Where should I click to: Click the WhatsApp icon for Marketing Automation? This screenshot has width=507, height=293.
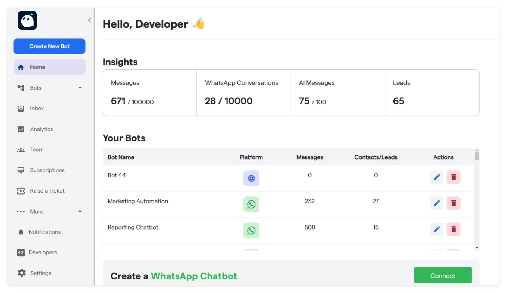pyautogui.click(x=251, y=205)
